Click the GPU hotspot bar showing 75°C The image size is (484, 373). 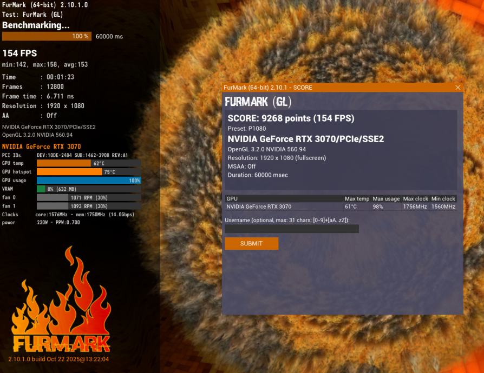coord(89,172)
